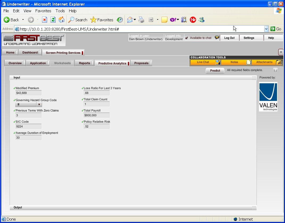Click the Valen Technologies logo
Viewport: 285px width, 223px height.
coord(268,97)
